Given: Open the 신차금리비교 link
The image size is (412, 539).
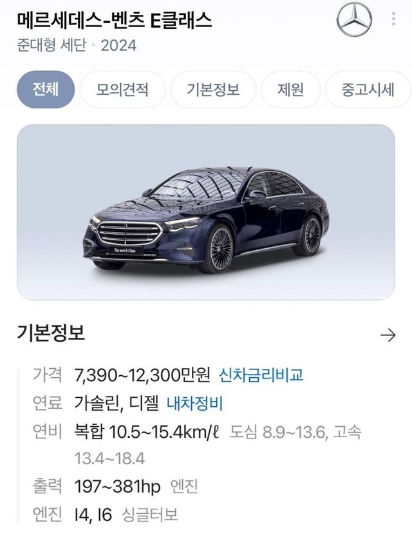Looking at the screenshot, I should click(x=261, y=375).
